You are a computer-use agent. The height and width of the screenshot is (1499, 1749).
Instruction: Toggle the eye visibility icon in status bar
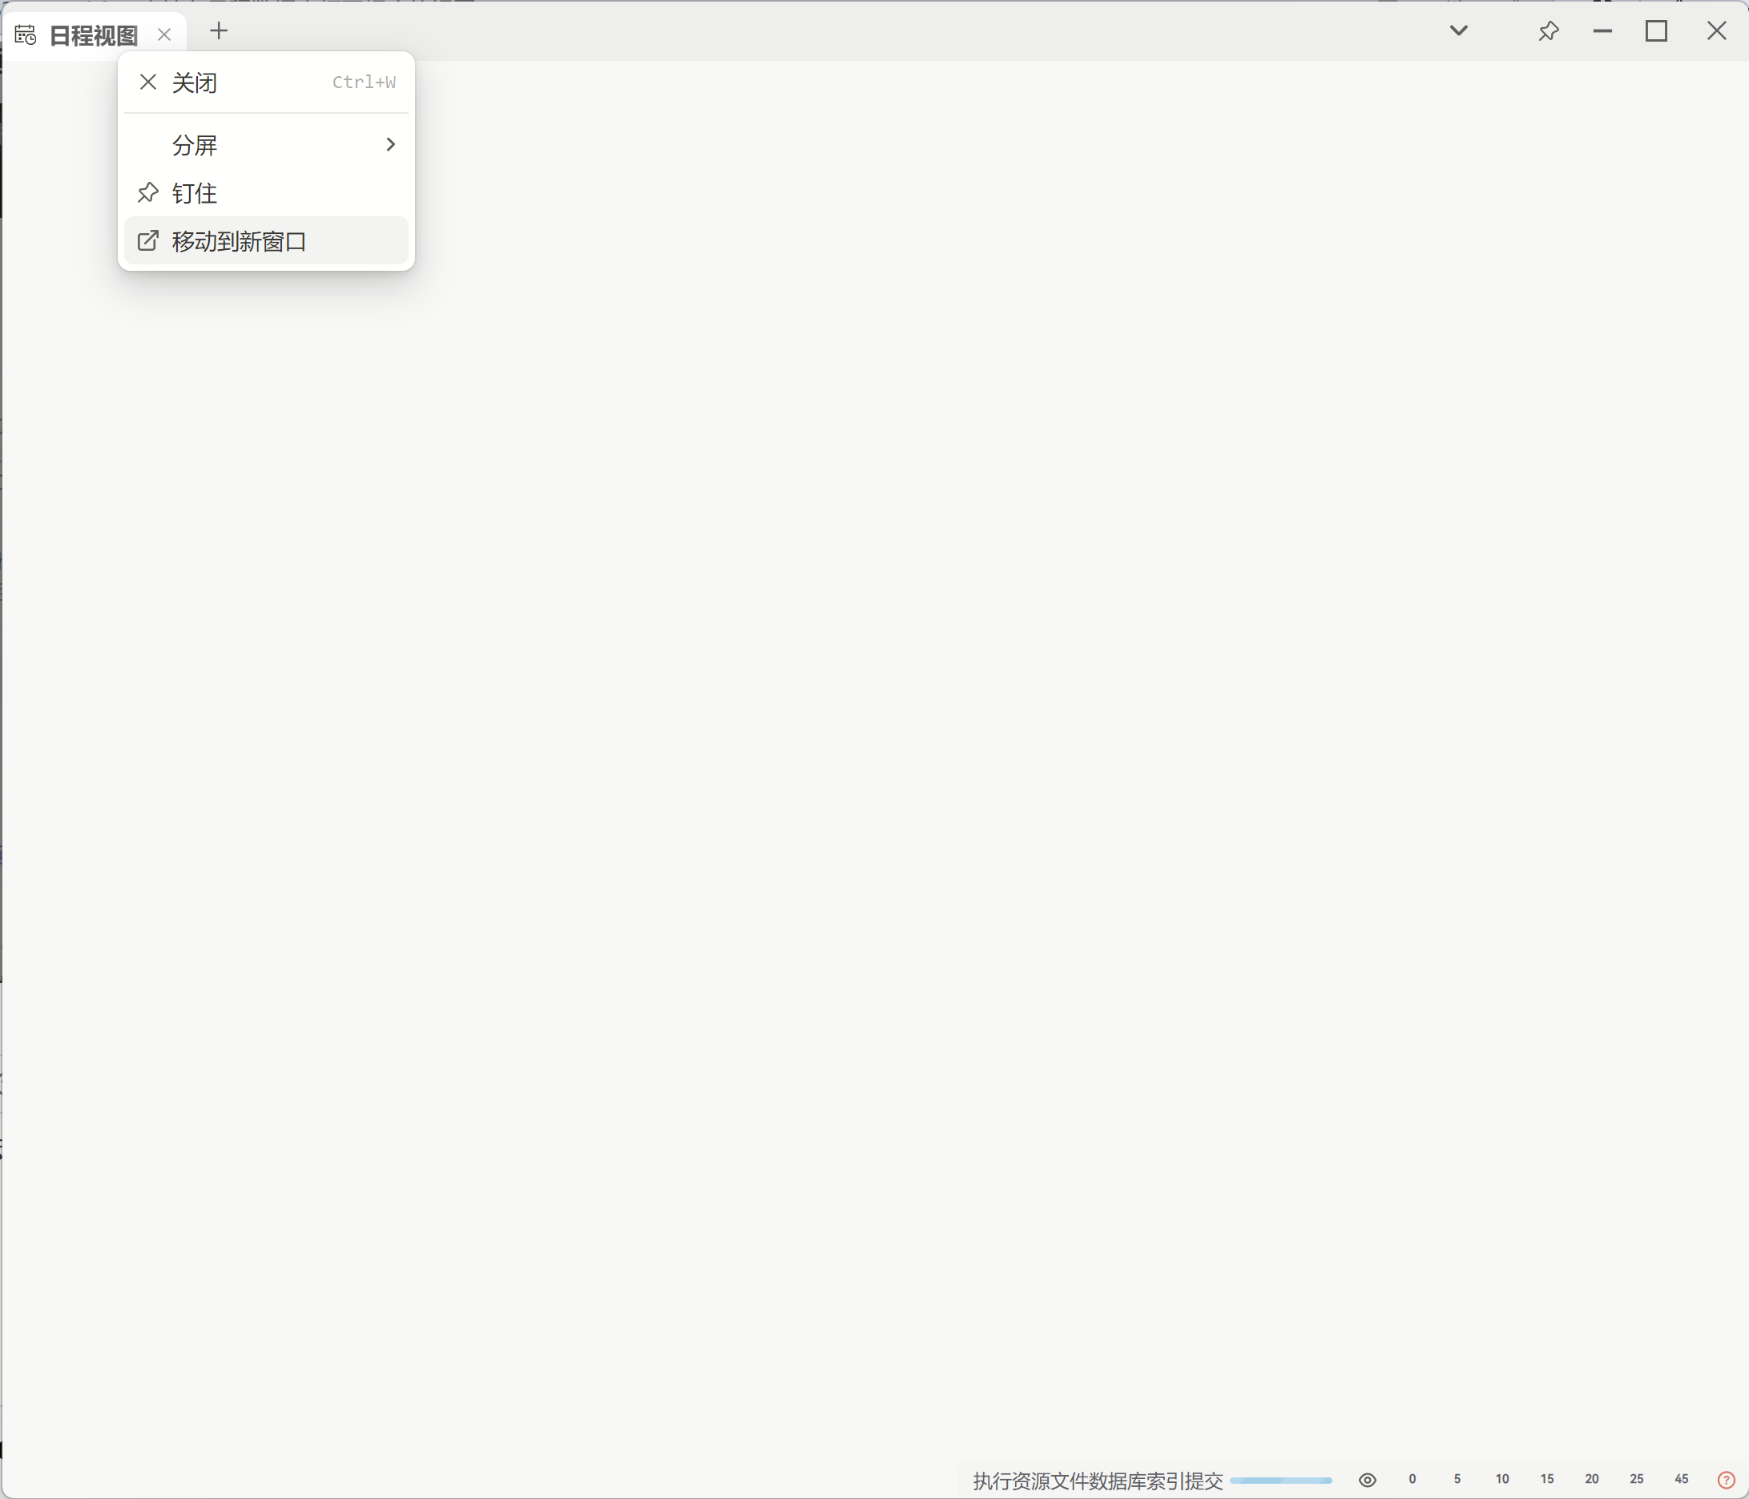(1368, 1480)
